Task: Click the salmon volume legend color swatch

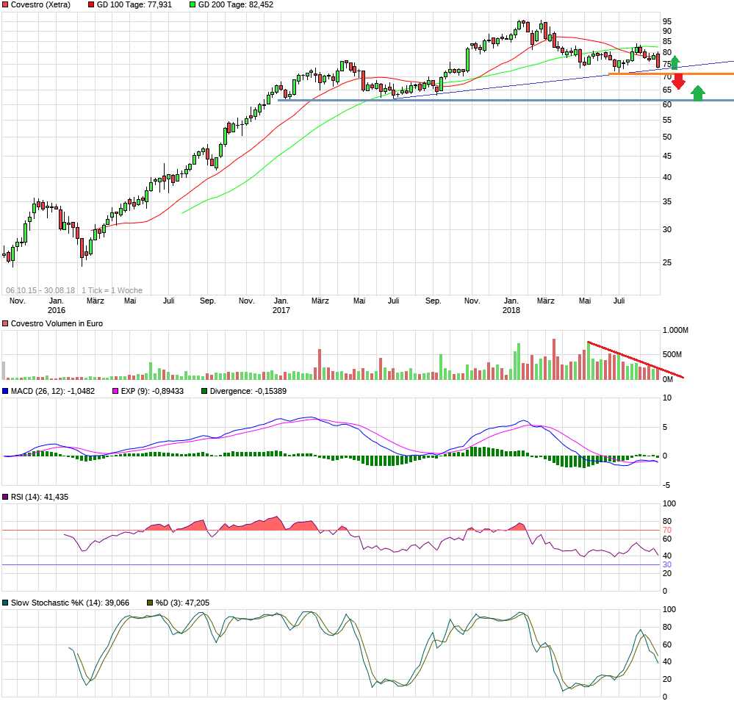Action: tap(6, 323)
